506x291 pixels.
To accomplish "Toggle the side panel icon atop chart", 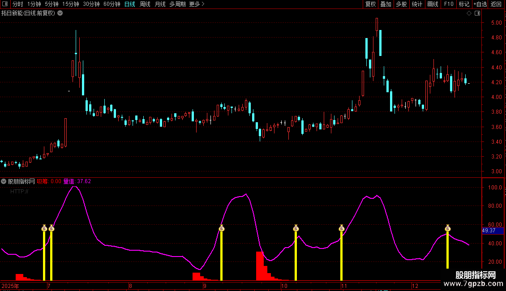I will coord(477,13).
